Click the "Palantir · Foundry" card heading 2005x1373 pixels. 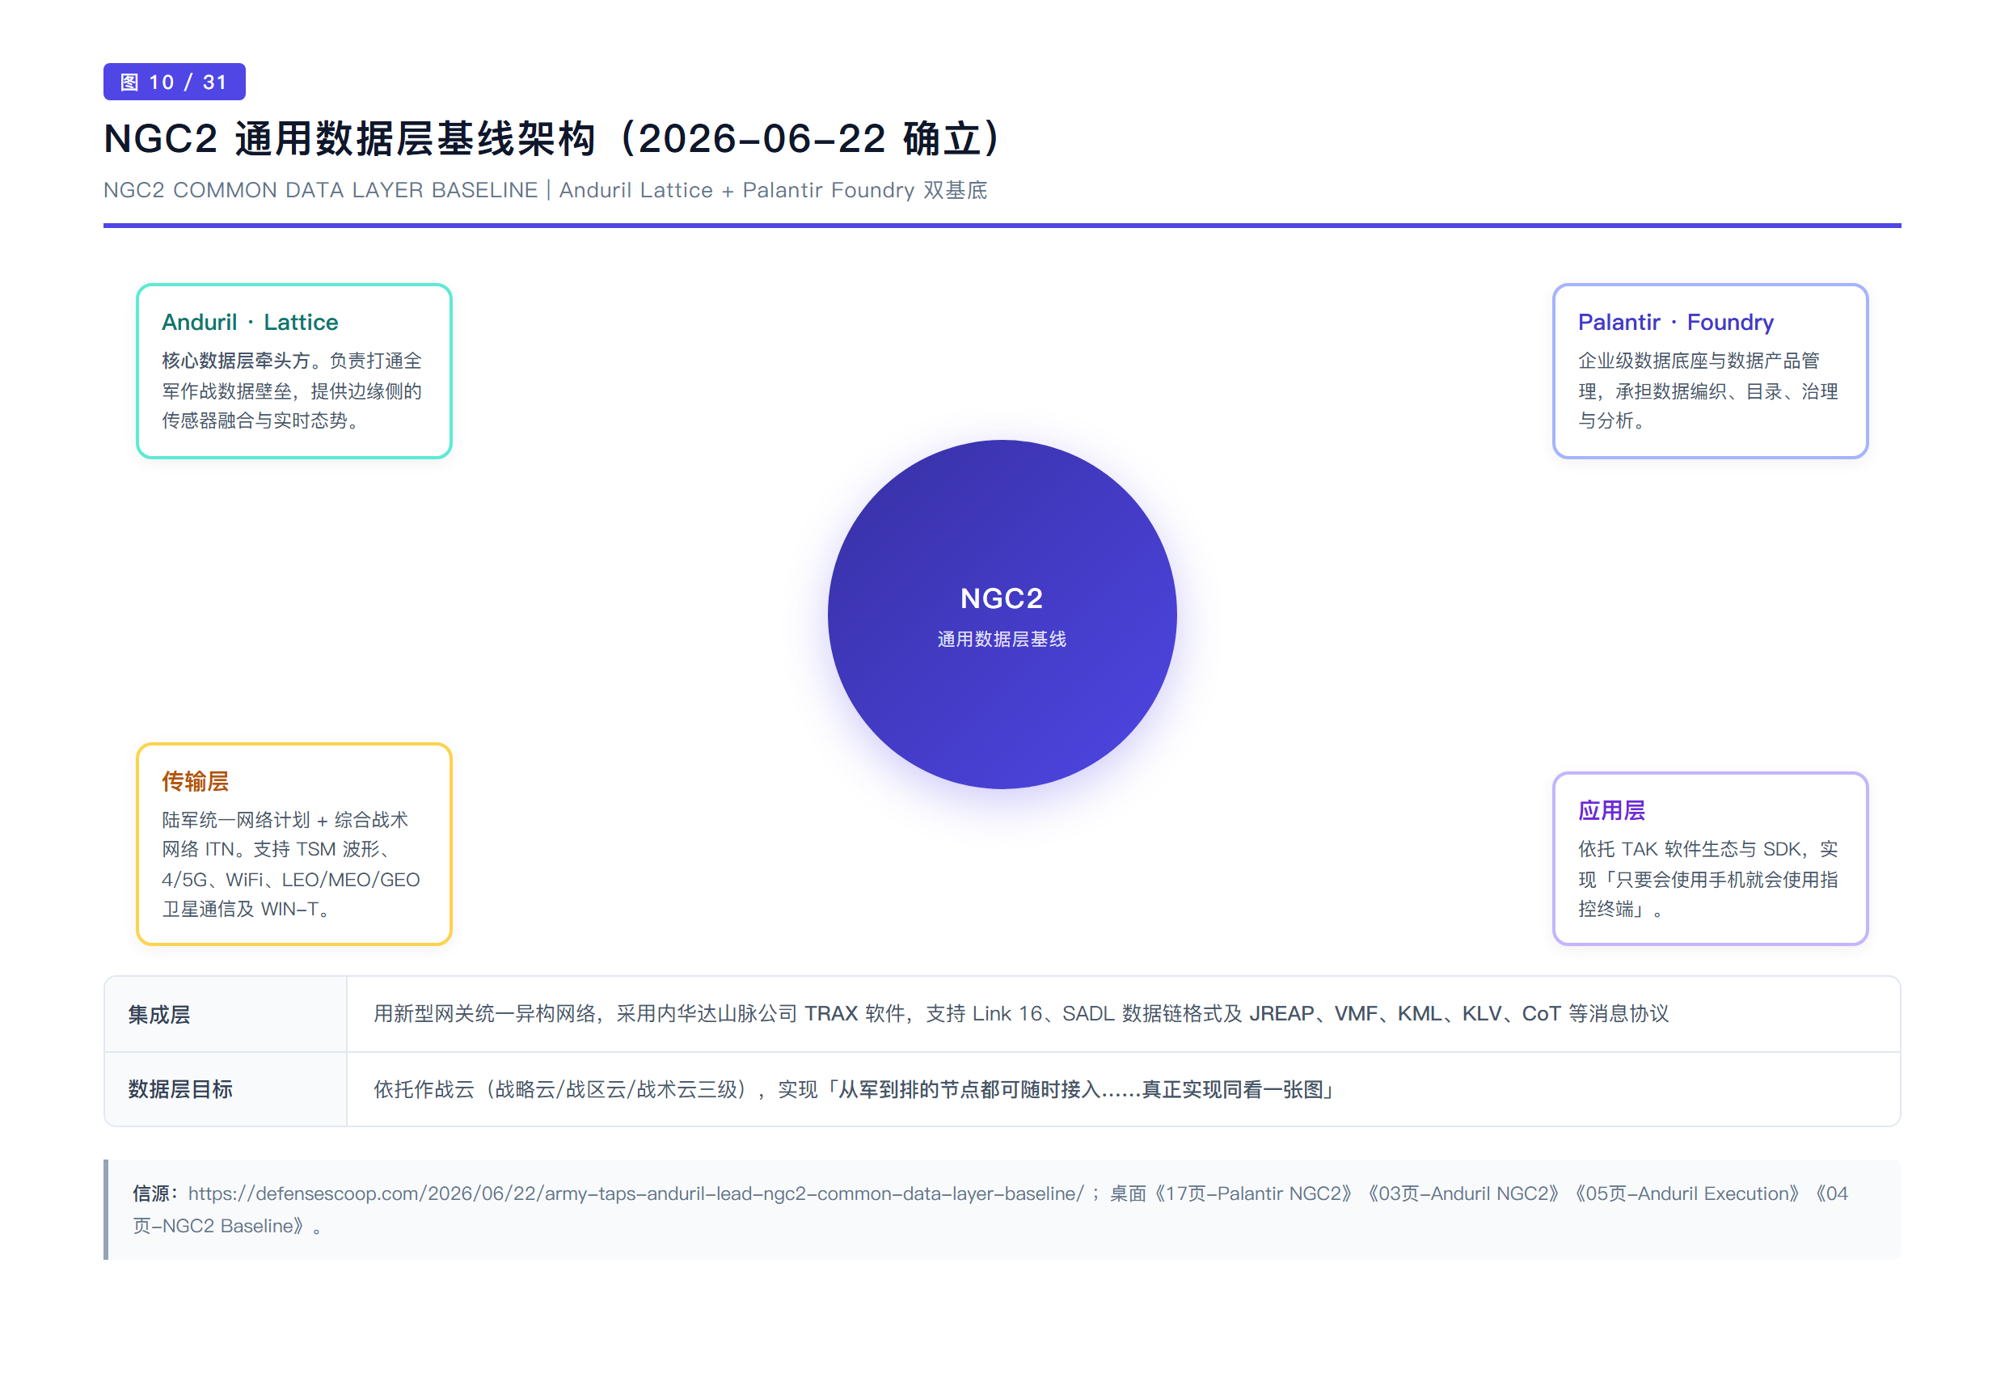click(x=1675, y=322)
